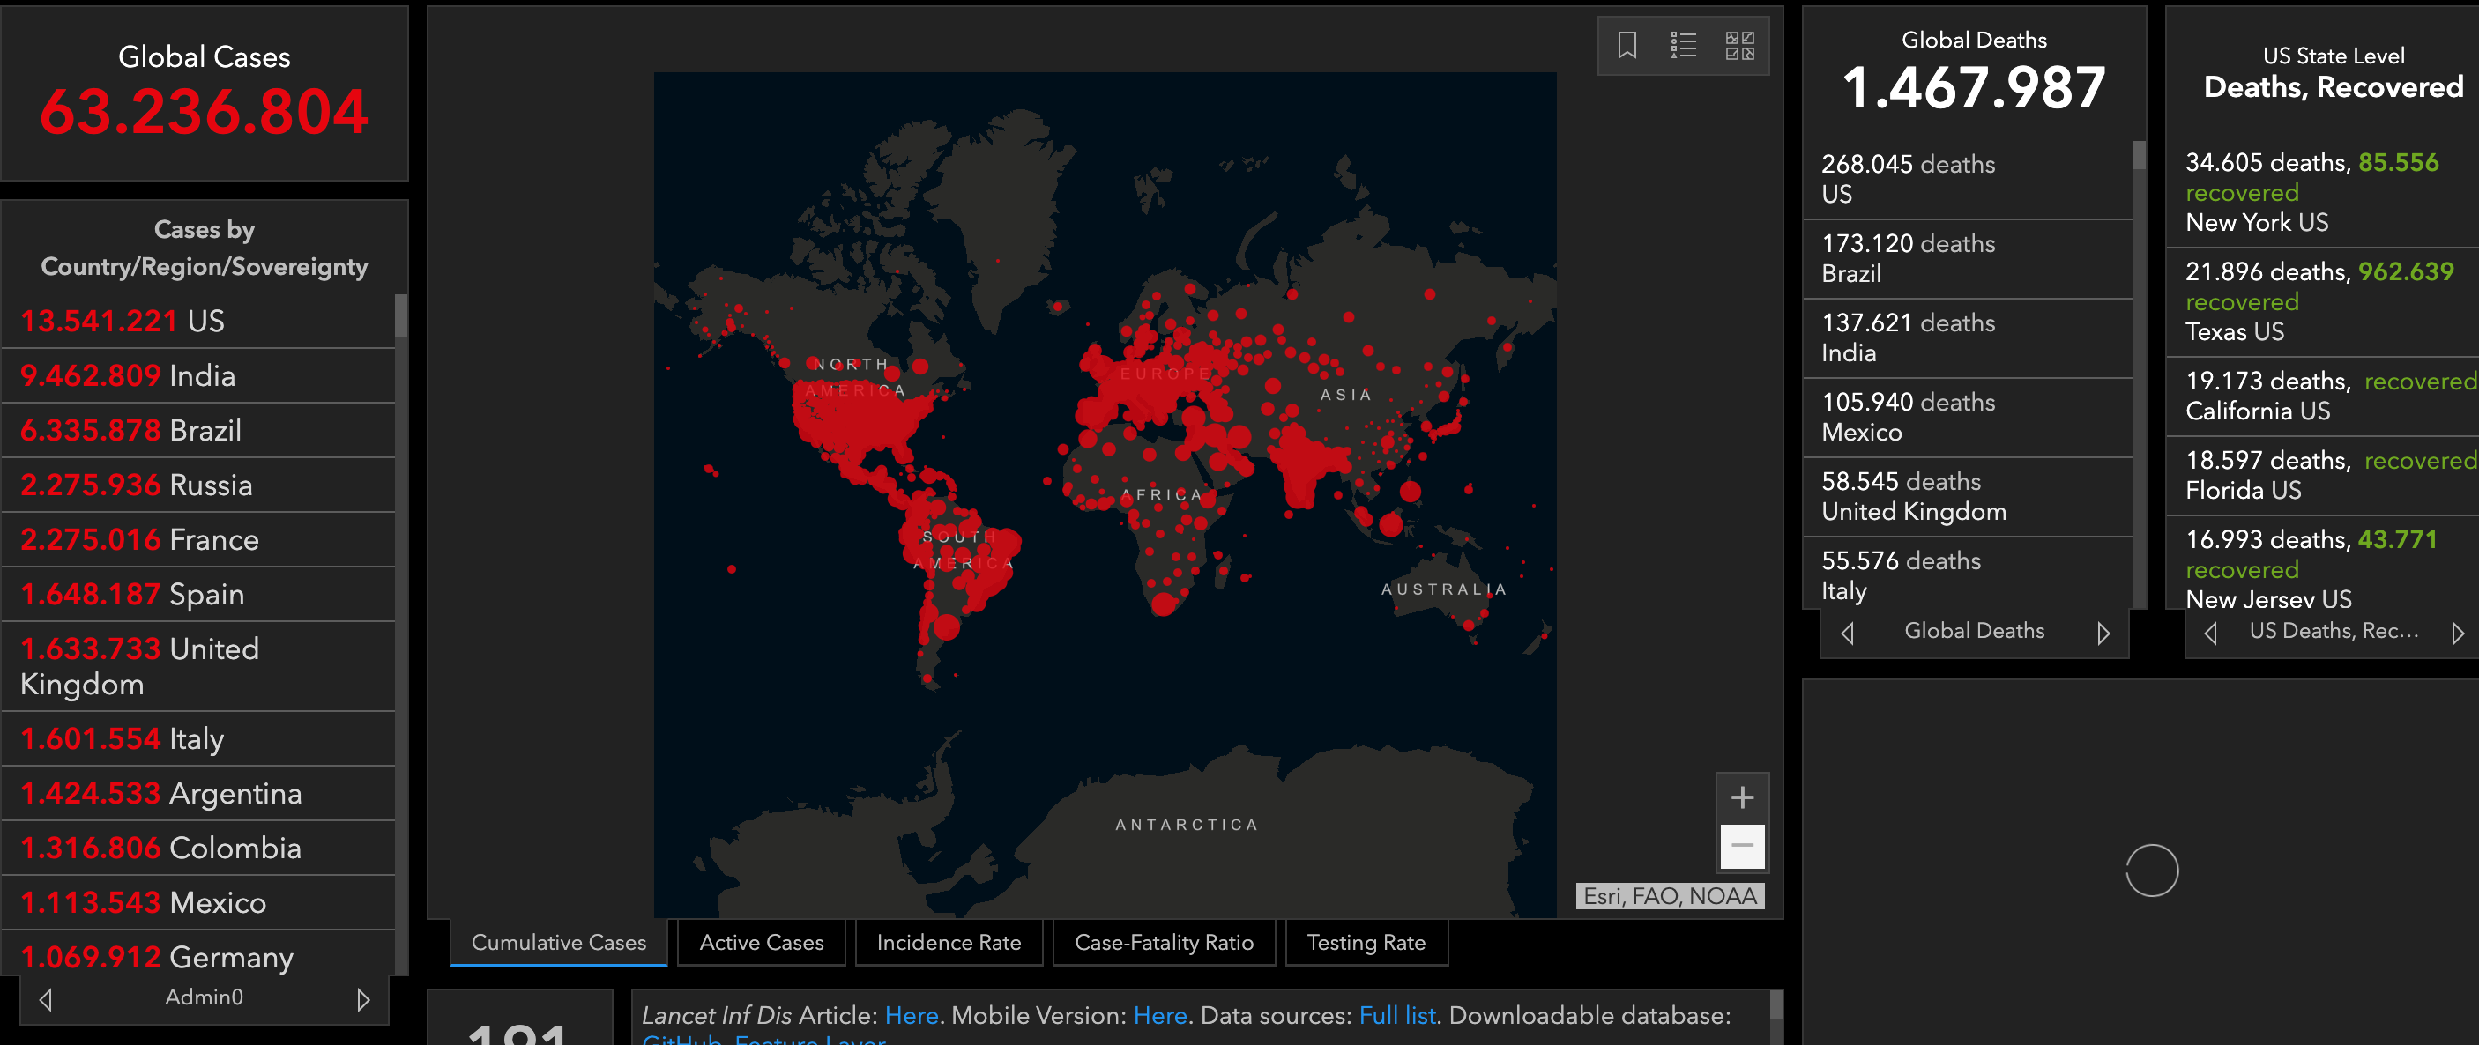Open the Lancet article Here link
The height and width of the screenshot is (1045, 2479).
click(x=911, y=1015)
